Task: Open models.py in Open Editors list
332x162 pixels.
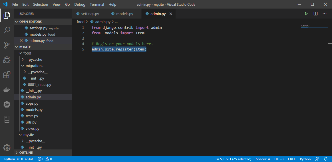Action: 43,34
